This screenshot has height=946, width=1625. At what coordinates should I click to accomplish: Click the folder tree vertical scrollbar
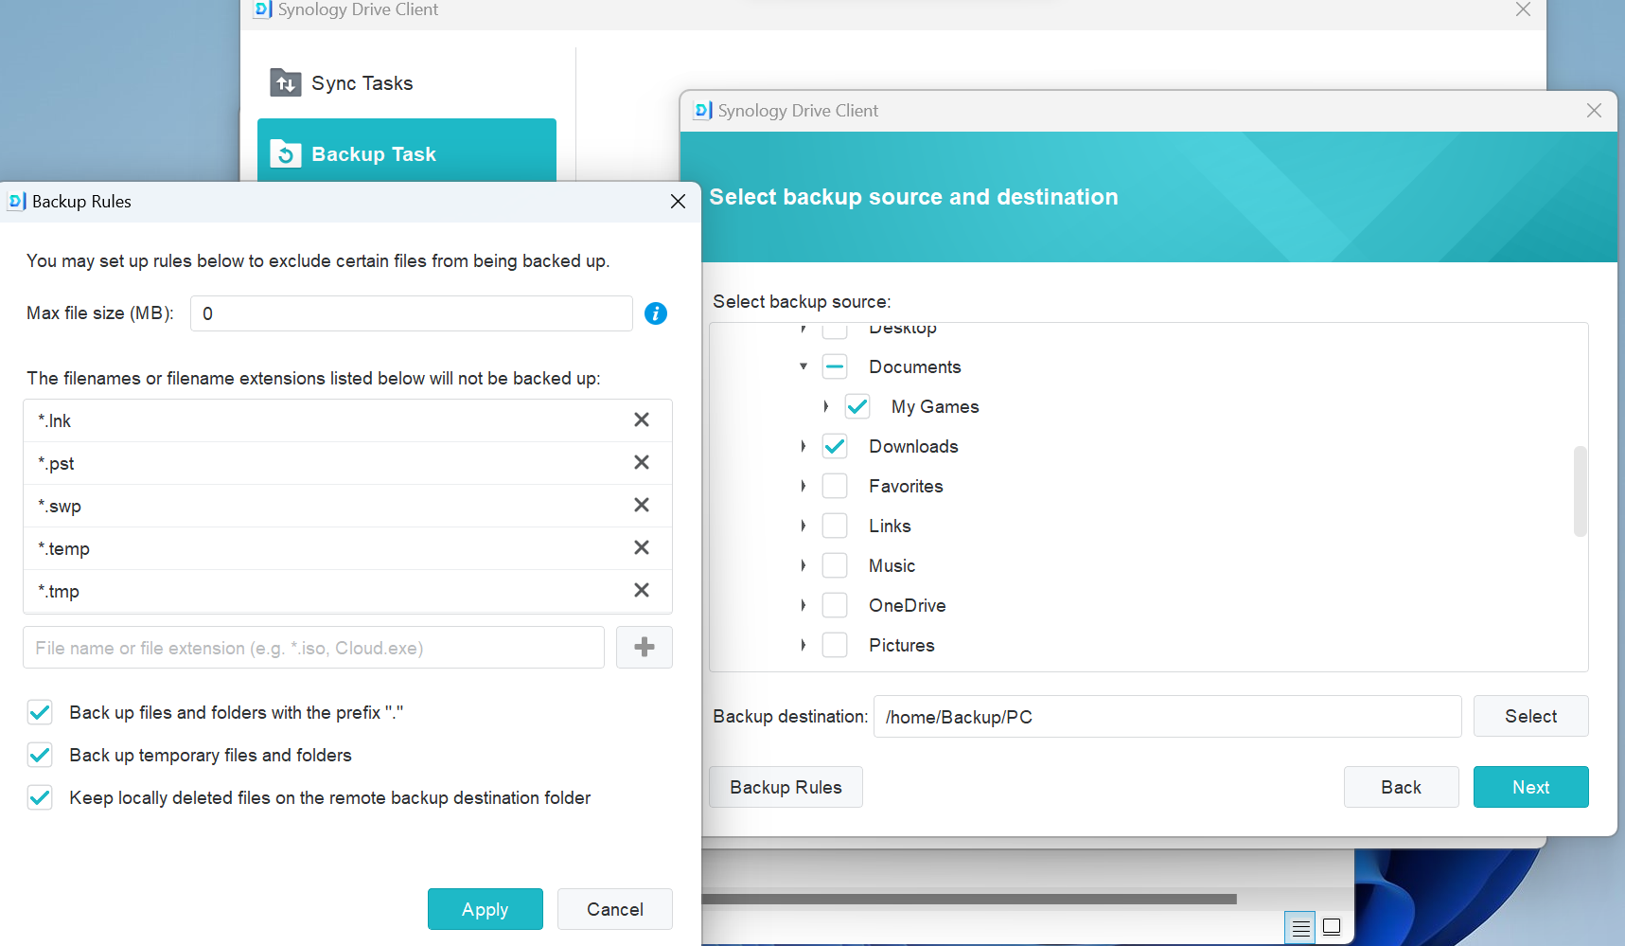click(x=1580, y=491)
